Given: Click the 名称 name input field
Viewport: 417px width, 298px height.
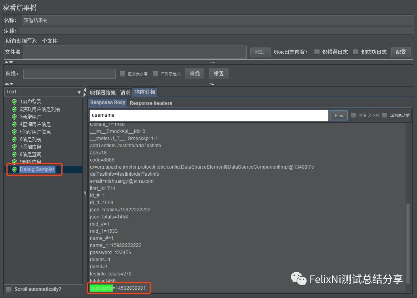Looking at the screenshot, I should pos(217,20).
